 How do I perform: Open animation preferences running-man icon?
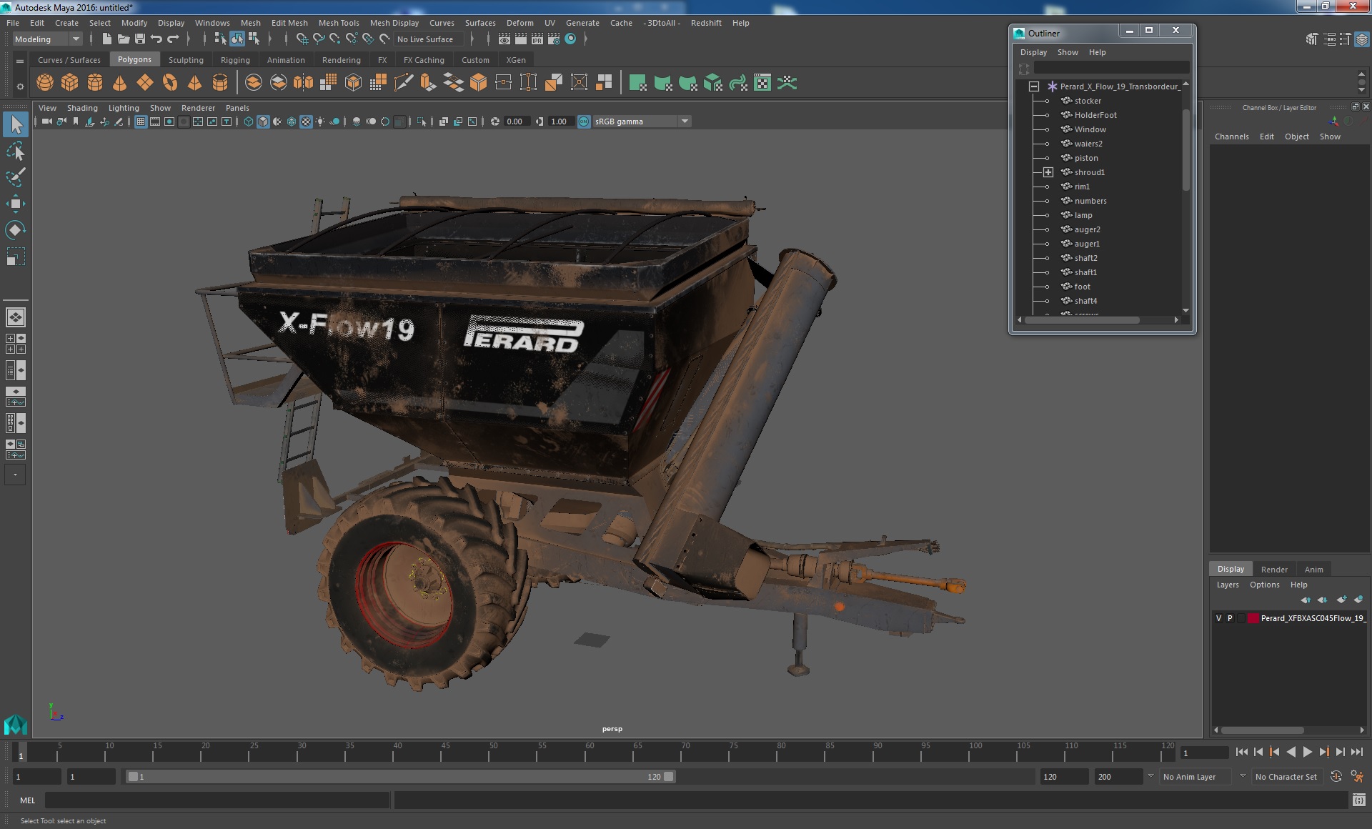[x=1357, y=777]
